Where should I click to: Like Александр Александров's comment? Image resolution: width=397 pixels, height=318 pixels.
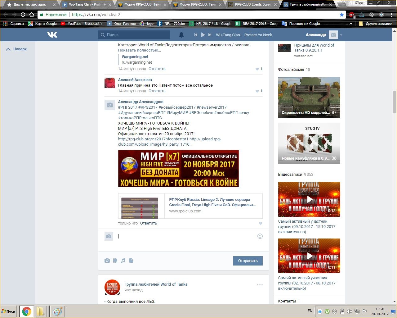pyautogui.click(x=261, y=223)
